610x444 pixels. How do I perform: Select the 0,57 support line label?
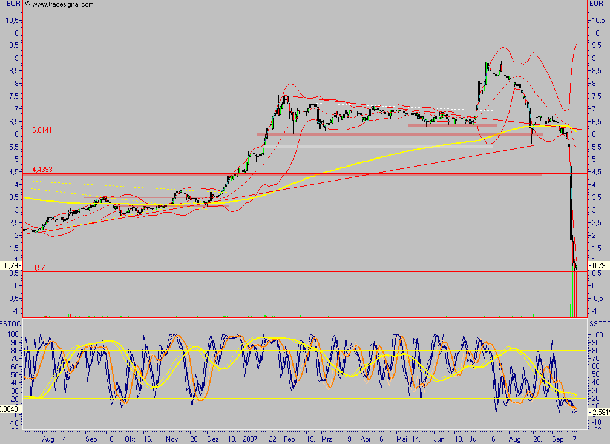coord(38,267)
